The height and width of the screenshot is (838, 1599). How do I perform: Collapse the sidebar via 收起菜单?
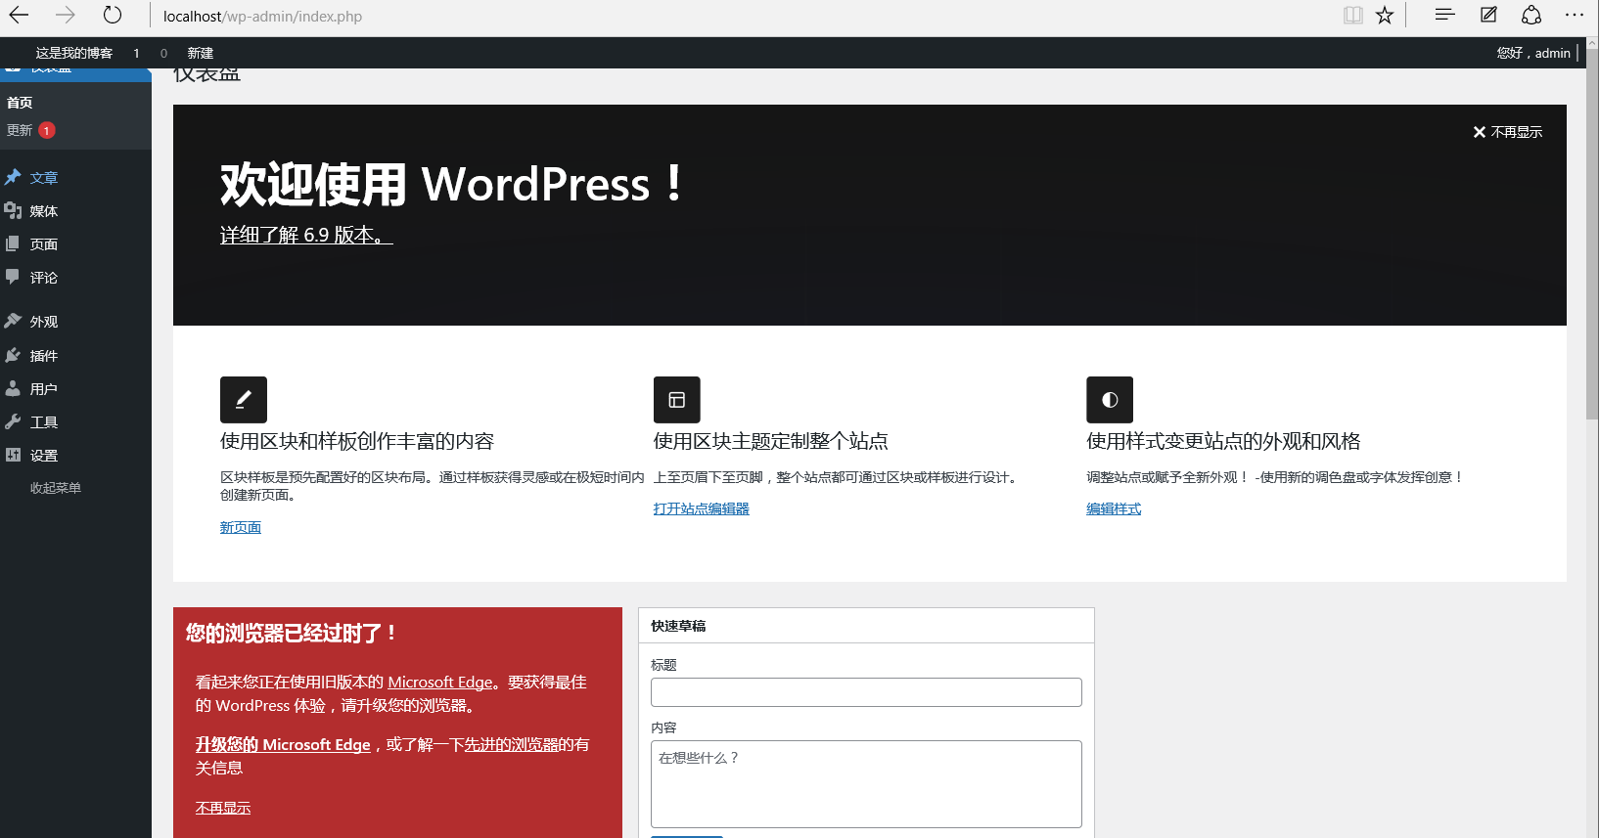click(x=55, y=488)
